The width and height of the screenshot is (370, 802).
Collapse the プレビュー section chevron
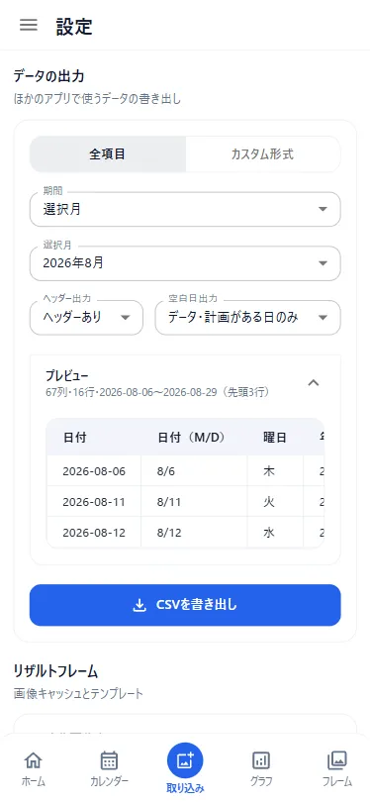pyautogui.click(x=314, y=382)
